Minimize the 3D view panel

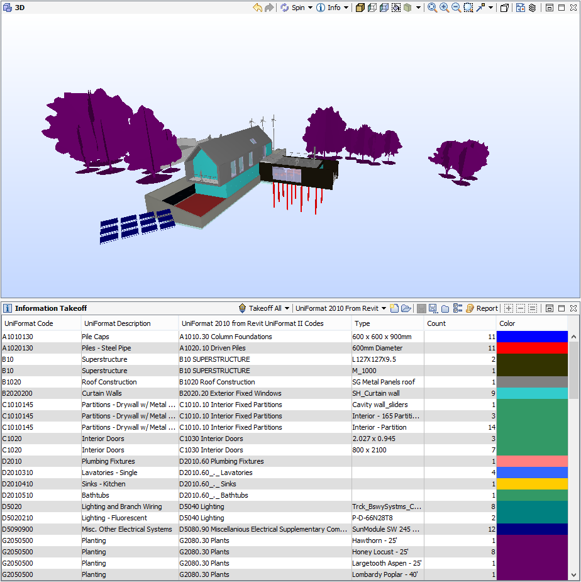[x=550, y=8]
